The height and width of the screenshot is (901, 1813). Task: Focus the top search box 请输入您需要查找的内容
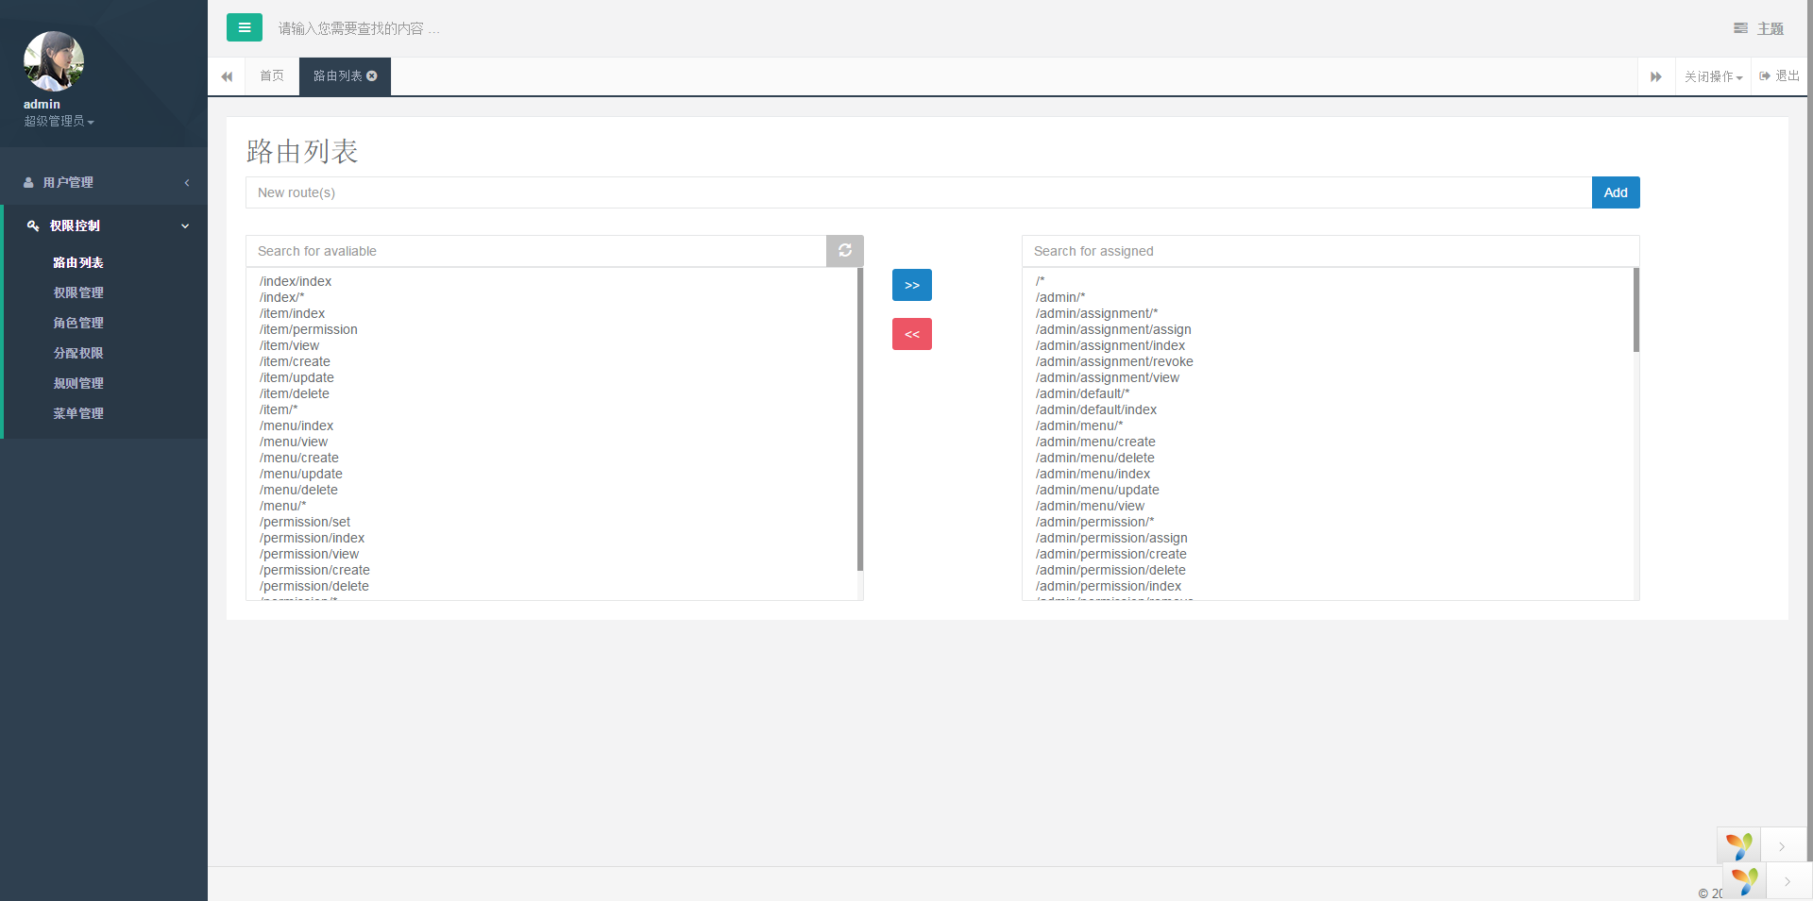tap(359, 28)
